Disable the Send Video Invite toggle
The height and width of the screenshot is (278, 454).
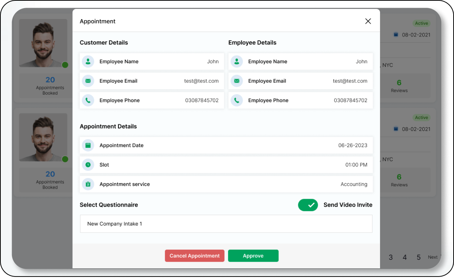click(x=308, y=205)
